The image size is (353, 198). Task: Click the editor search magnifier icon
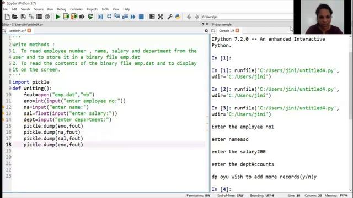[206, 31]
